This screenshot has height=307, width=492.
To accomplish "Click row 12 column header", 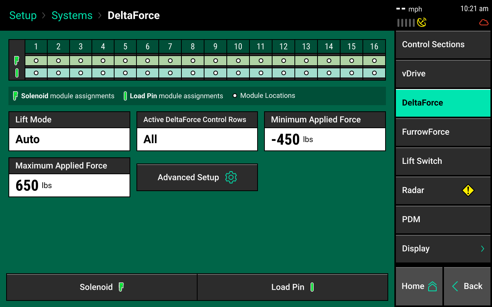I will (283, 46).
